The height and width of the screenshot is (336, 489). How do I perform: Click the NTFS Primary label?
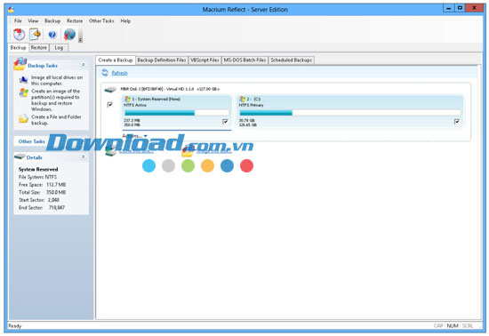(x=251, y=106)
